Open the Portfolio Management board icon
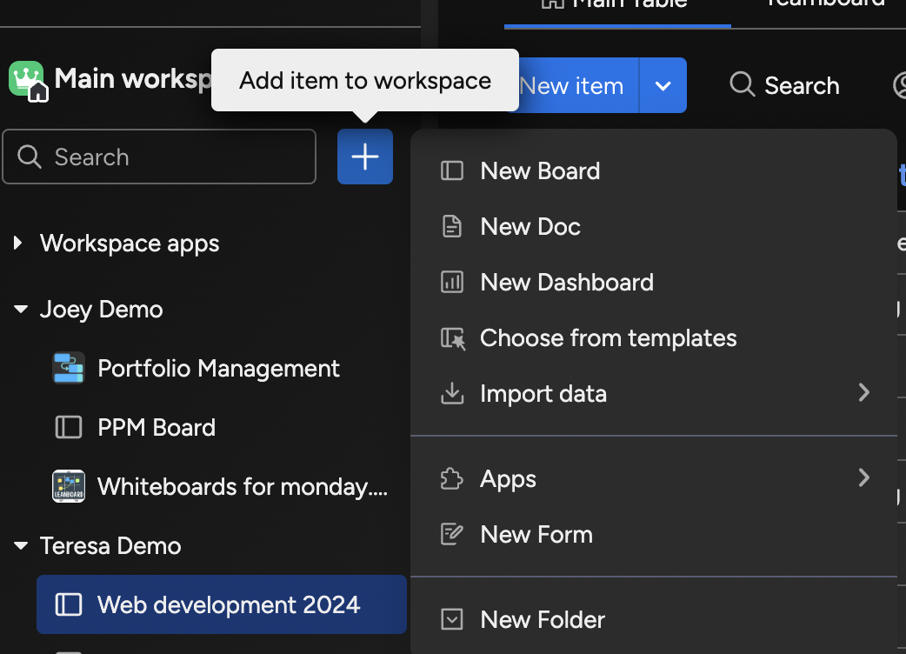The image size is (906, 654). 68,368
